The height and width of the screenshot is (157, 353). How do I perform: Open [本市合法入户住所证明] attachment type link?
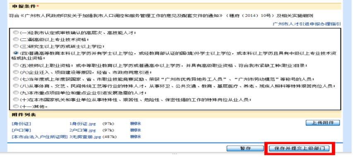pos(40,137)
